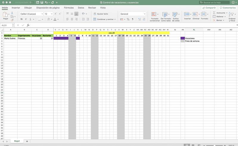238x146 pixels.
Task: Expand the Combinar y centrar dropdown
Action: click(115, 19)
